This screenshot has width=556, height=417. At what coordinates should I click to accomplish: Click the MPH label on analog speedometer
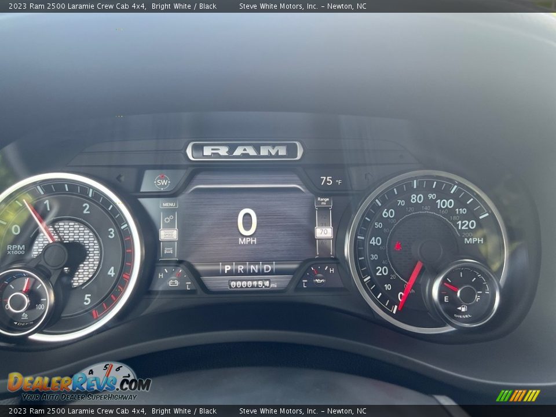point(474,241)
